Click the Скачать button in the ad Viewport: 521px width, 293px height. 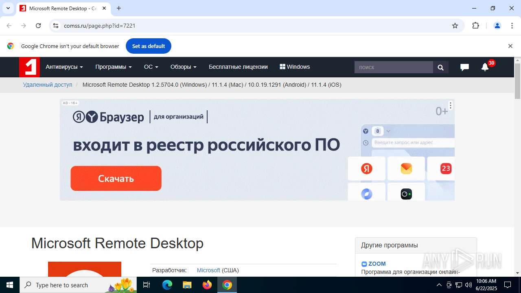click(x=116, y=178)
